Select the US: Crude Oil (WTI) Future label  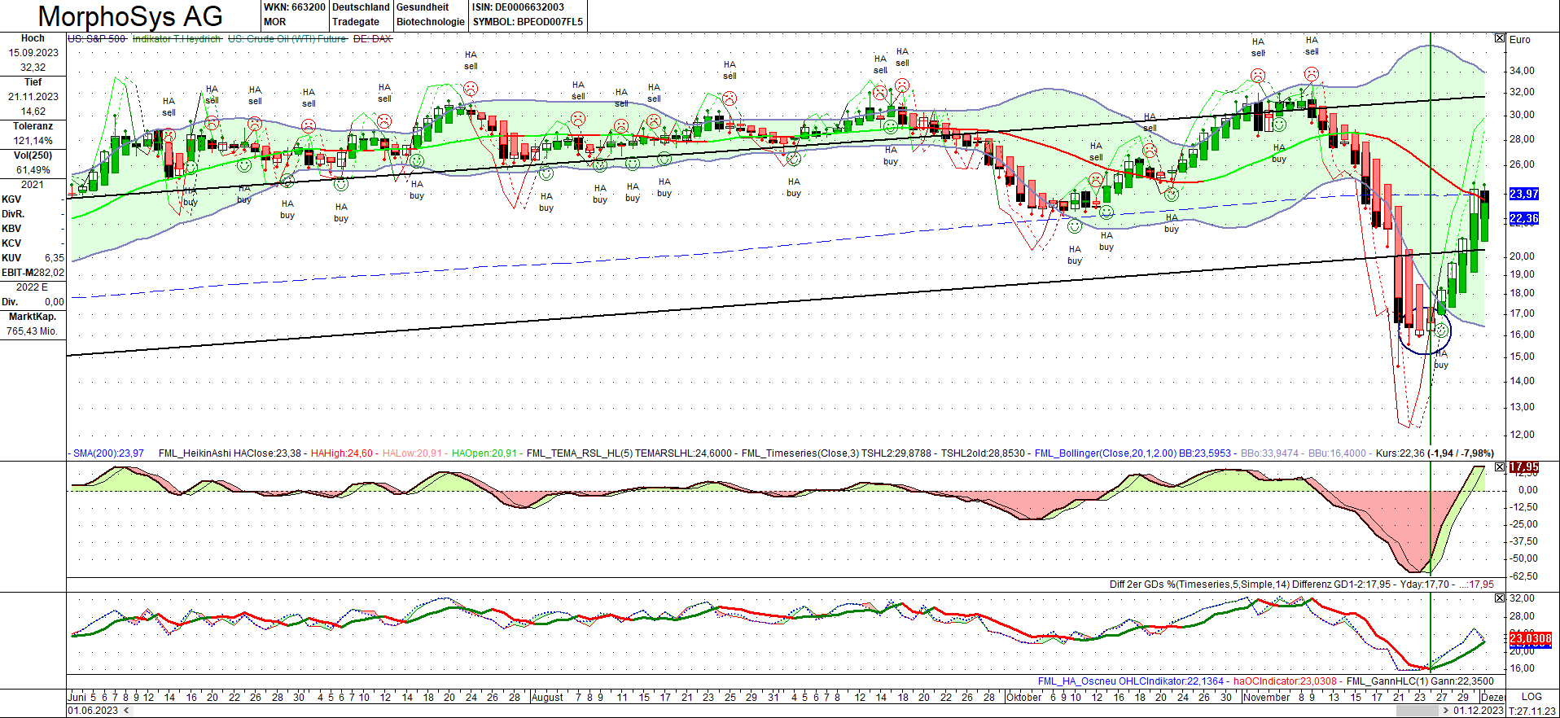pyautogui.click(x=287, y=39)
